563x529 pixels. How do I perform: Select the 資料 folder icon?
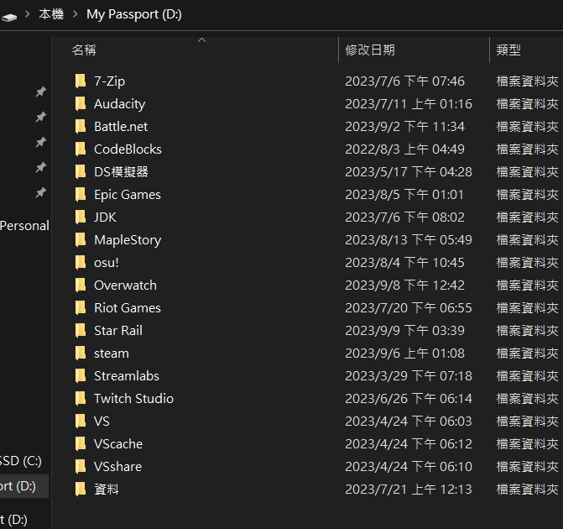pos(81,489)
